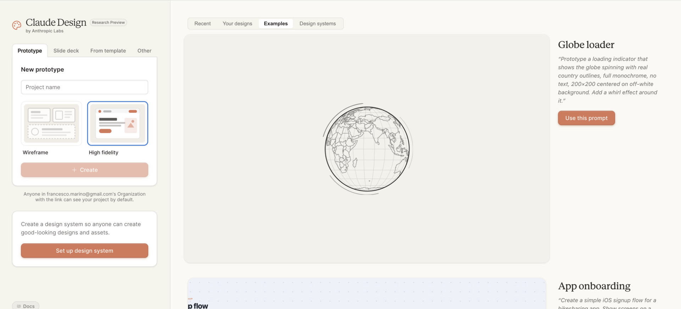
Task: Open the Docs link
Action: (x=26, y=306)
